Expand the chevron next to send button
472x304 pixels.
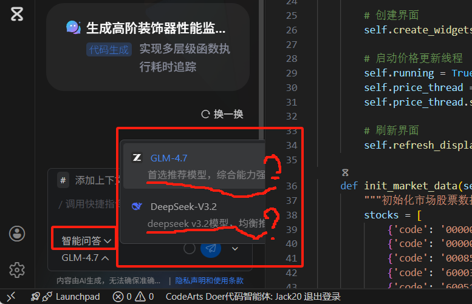pos(235,249)
